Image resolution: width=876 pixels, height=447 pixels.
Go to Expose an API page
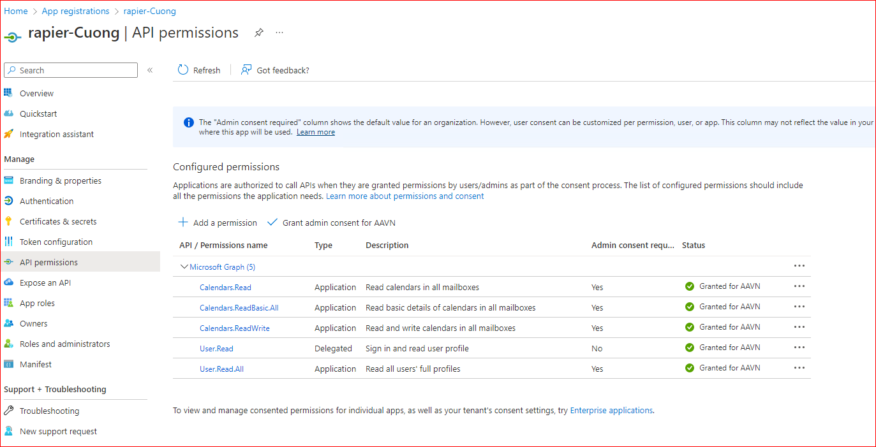click(x=45, y=282)
